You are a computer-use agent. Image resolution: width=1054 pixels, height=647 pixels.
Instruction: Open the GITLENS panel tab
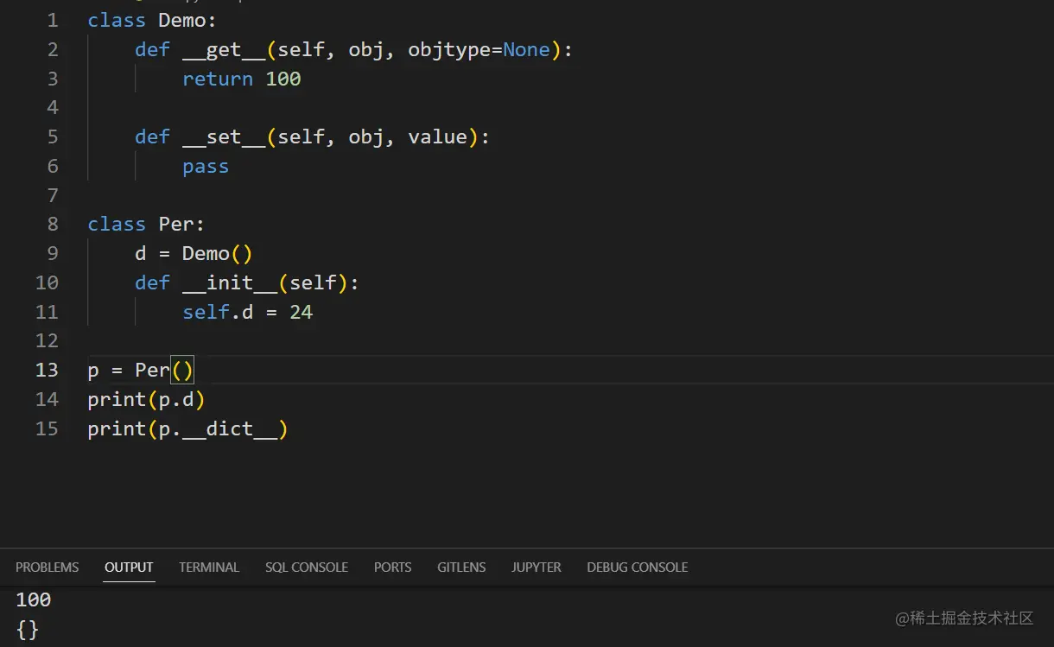(x=461, y=568)
